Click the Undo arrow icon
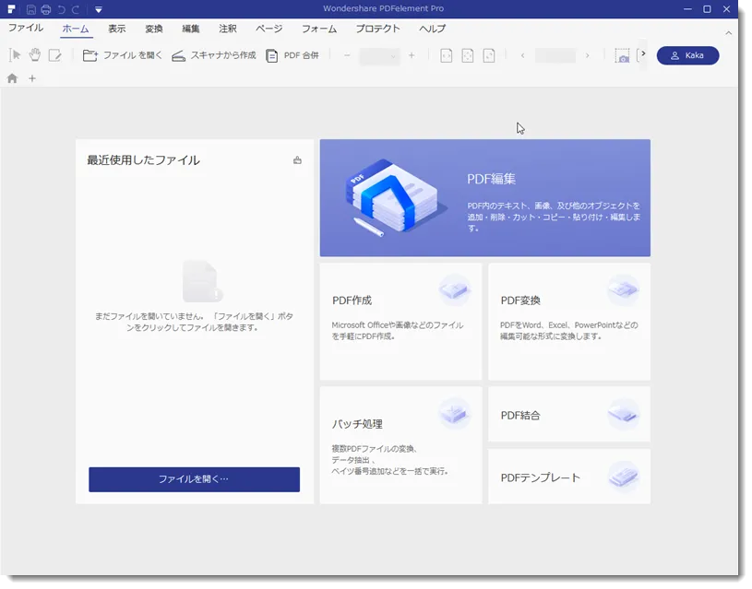The width and height of the screenshot is (752, 589). pos(62,9)
